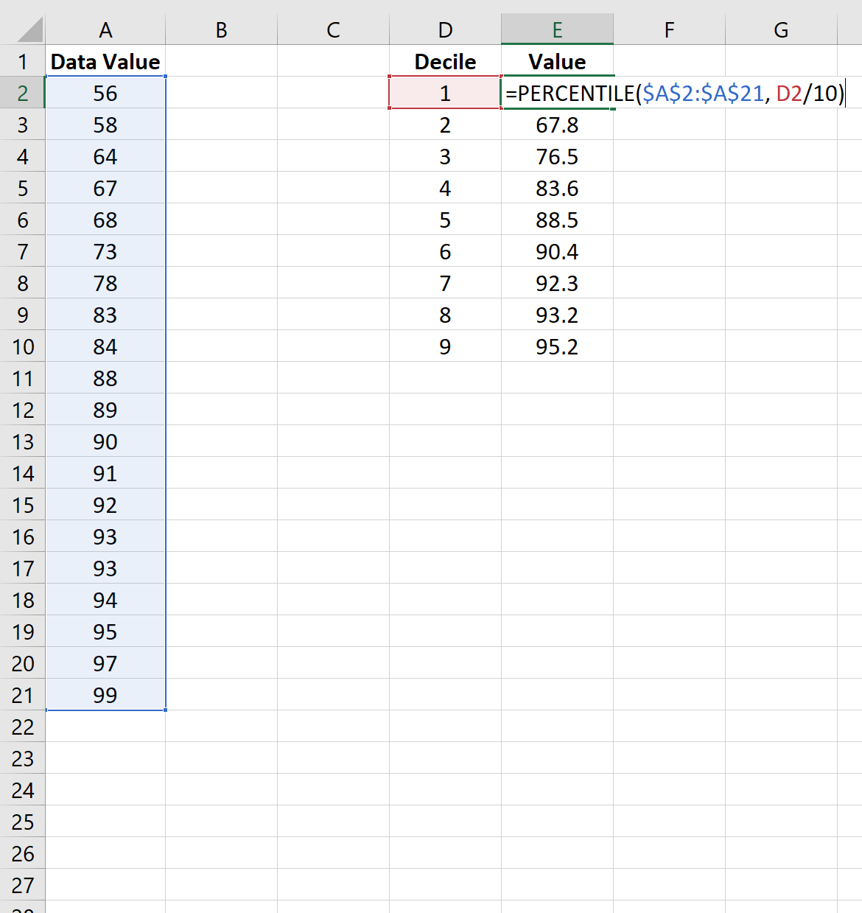Select column header G
The height and width of the screenshot is (913, 862).
[x=780, y=29]
